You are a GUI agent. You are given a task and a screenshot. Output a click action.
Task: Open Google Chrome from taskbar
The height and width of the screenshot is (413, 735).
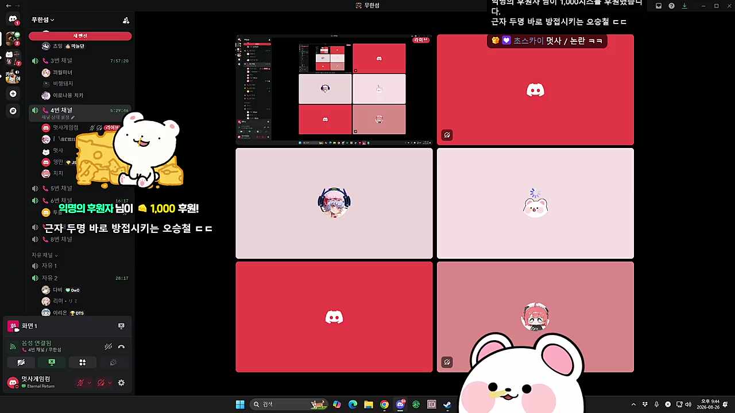[x=384, y=404]
